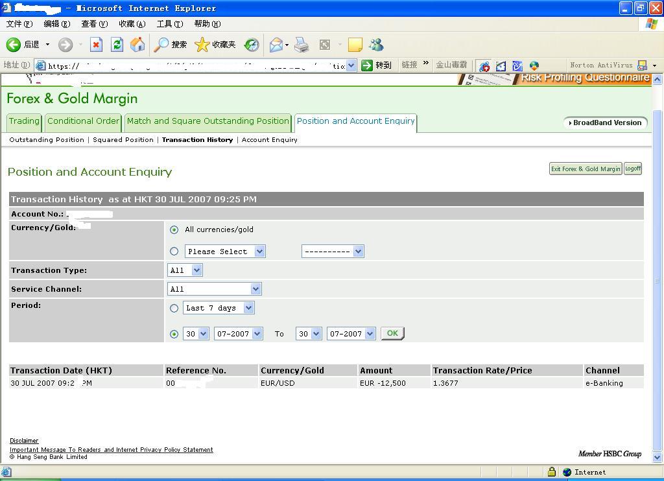Click the page scrollbar down arrow
664x481 pixels.
(x=657, y=457)
